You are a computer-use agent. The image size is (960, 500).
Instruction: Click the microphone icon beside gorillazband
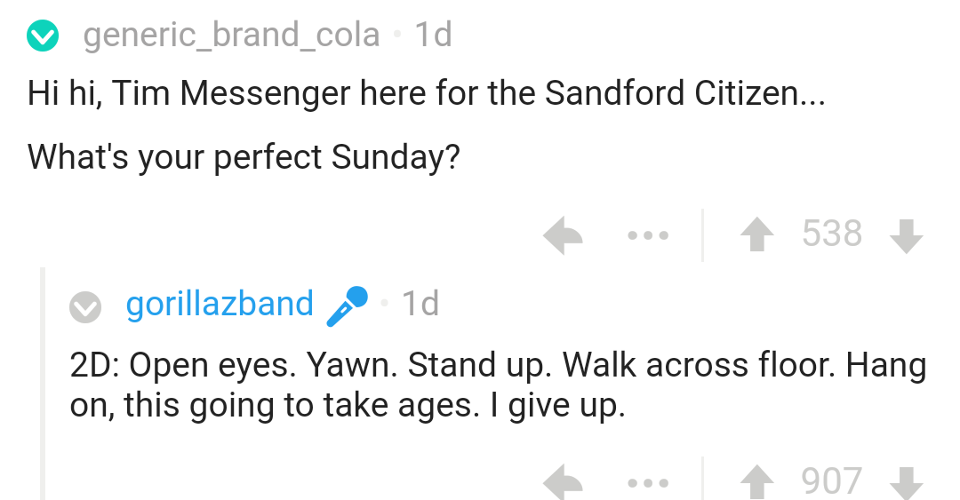point(347,305)
